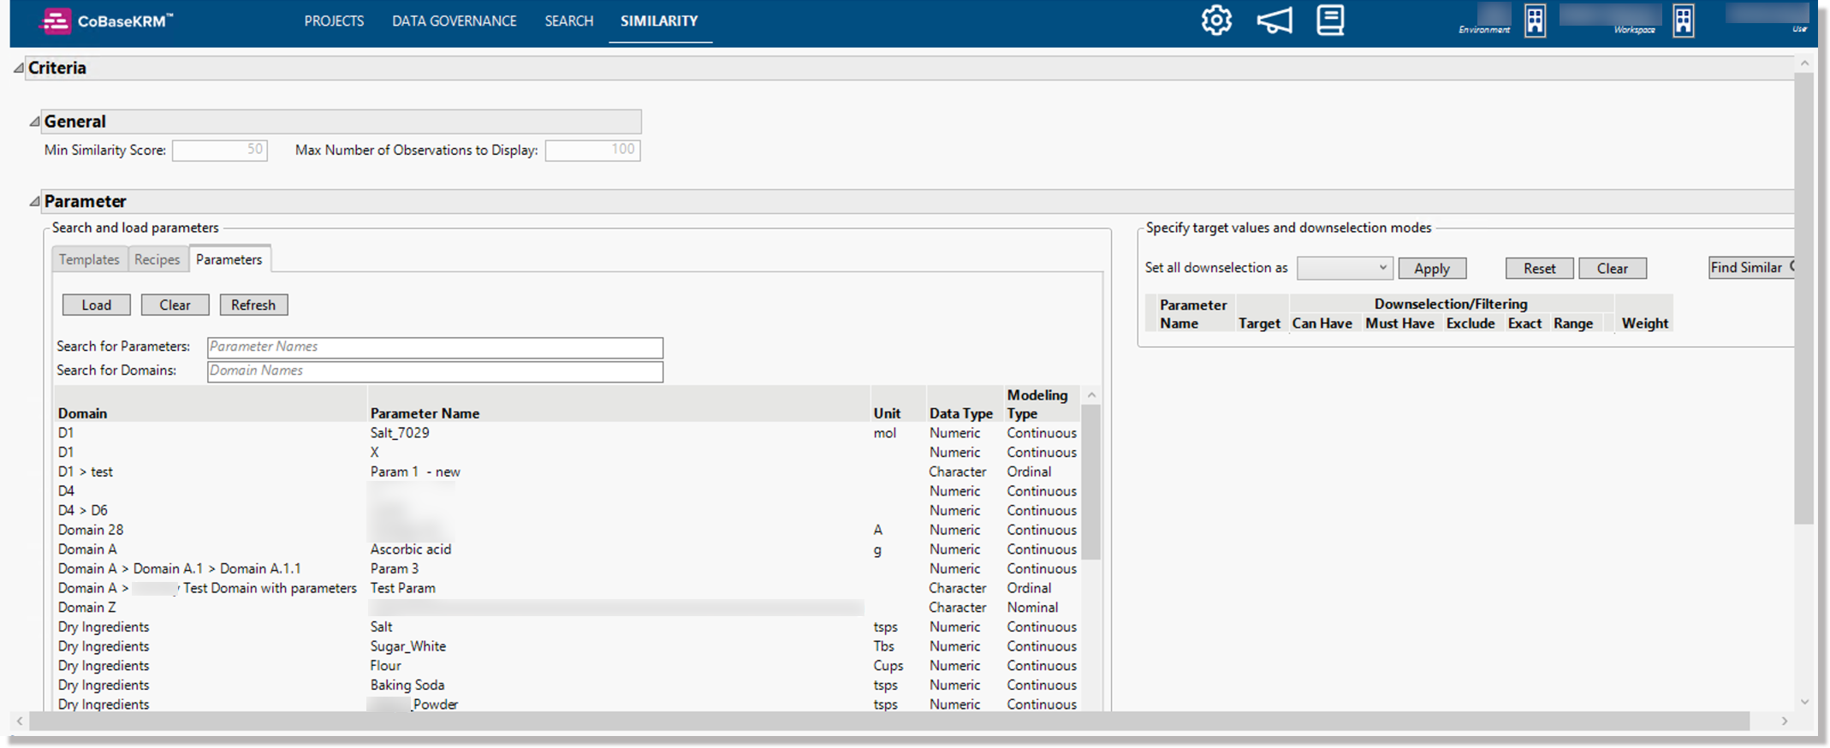Focus the Max Number of Observations field
The image size is (1830, 748).
point(593,151)
